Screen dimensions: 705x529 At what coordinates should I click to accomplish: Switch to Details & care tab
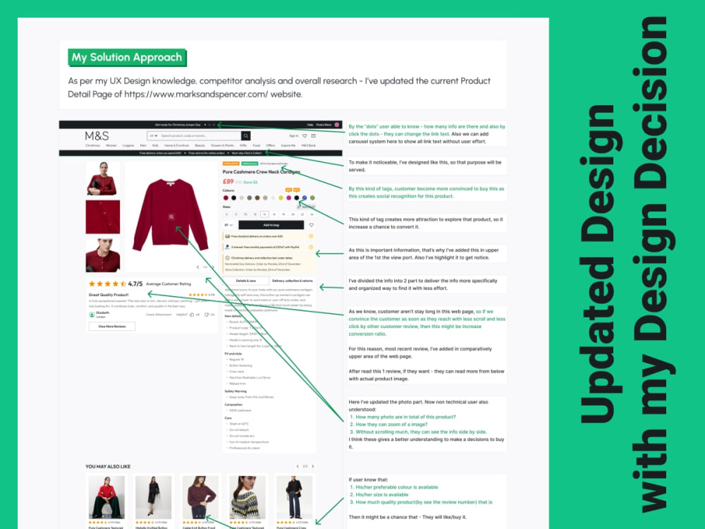click(246, 281)
